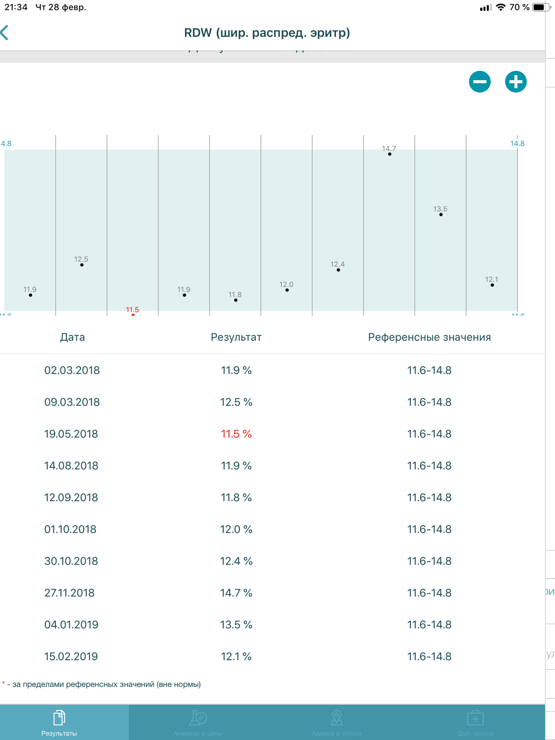The image size is (555, 740).
Task: Zoom in chart with plus button
Action: tap(515, 82)
